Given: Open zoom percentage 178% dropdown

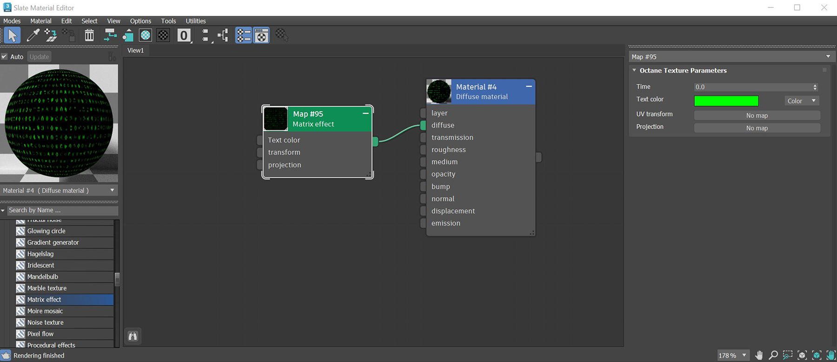Looking at the screenshot, I should (x=733, y=356).
